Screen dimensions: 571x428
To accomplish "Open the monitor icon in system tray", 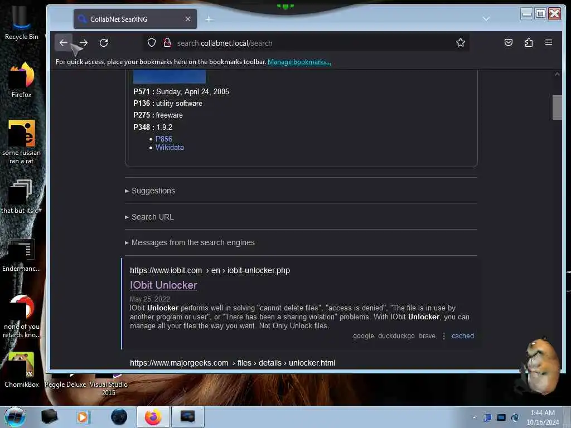I will click(501, 417).
